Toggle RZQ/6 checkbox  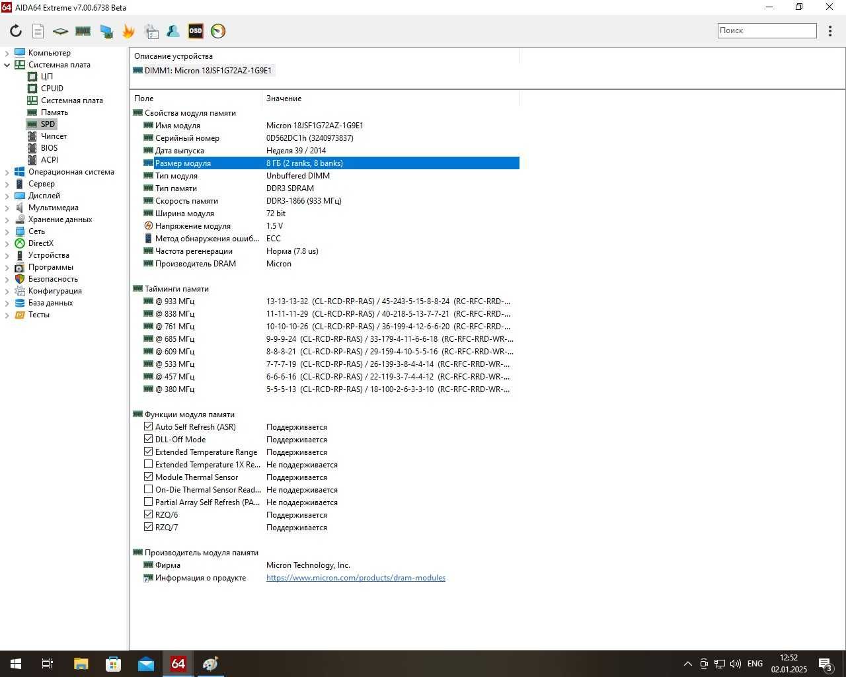point(148,514)
